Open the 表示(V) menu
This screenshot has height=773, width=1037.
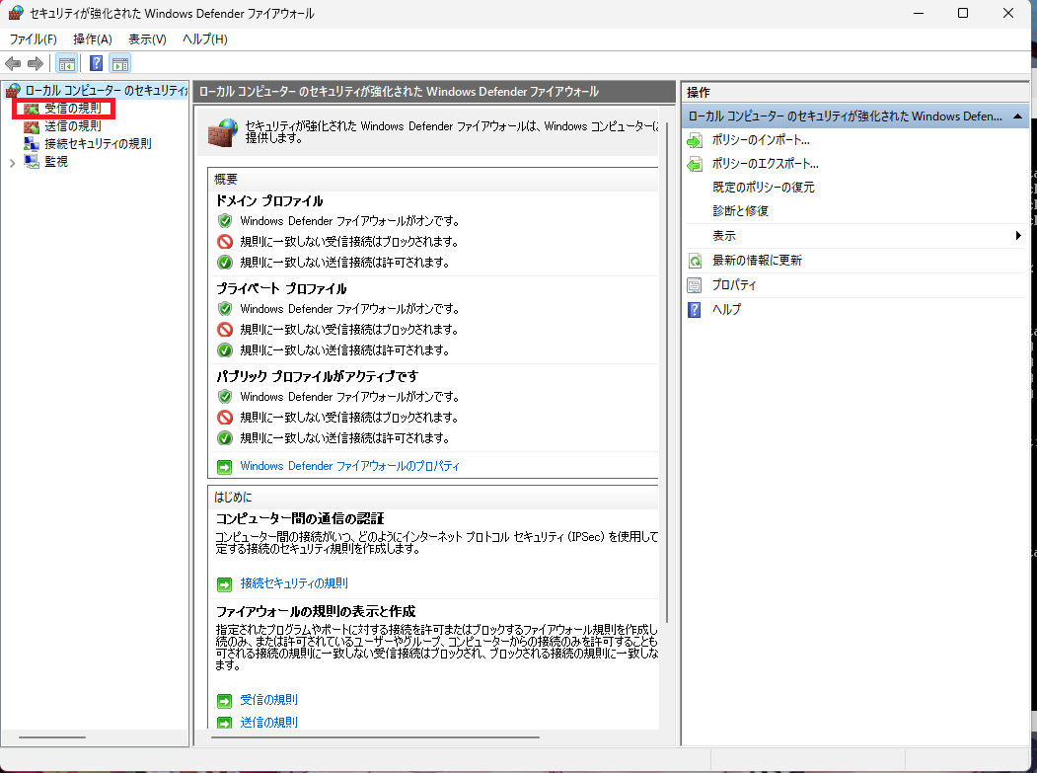coord(147,39)
